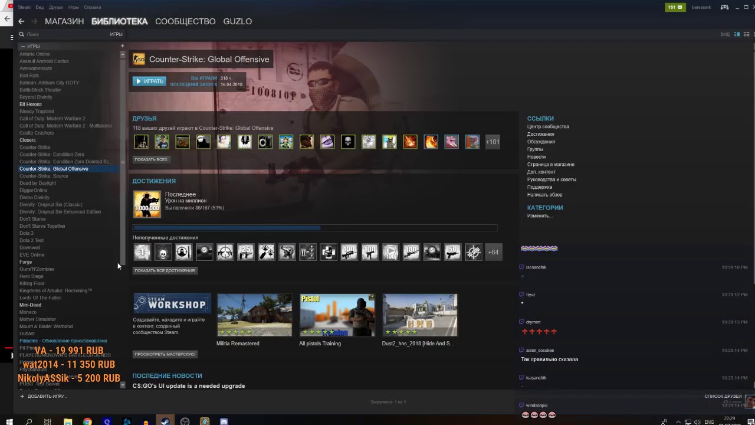Open the Steam menu
Screen dimensions: 755x425
24,7
